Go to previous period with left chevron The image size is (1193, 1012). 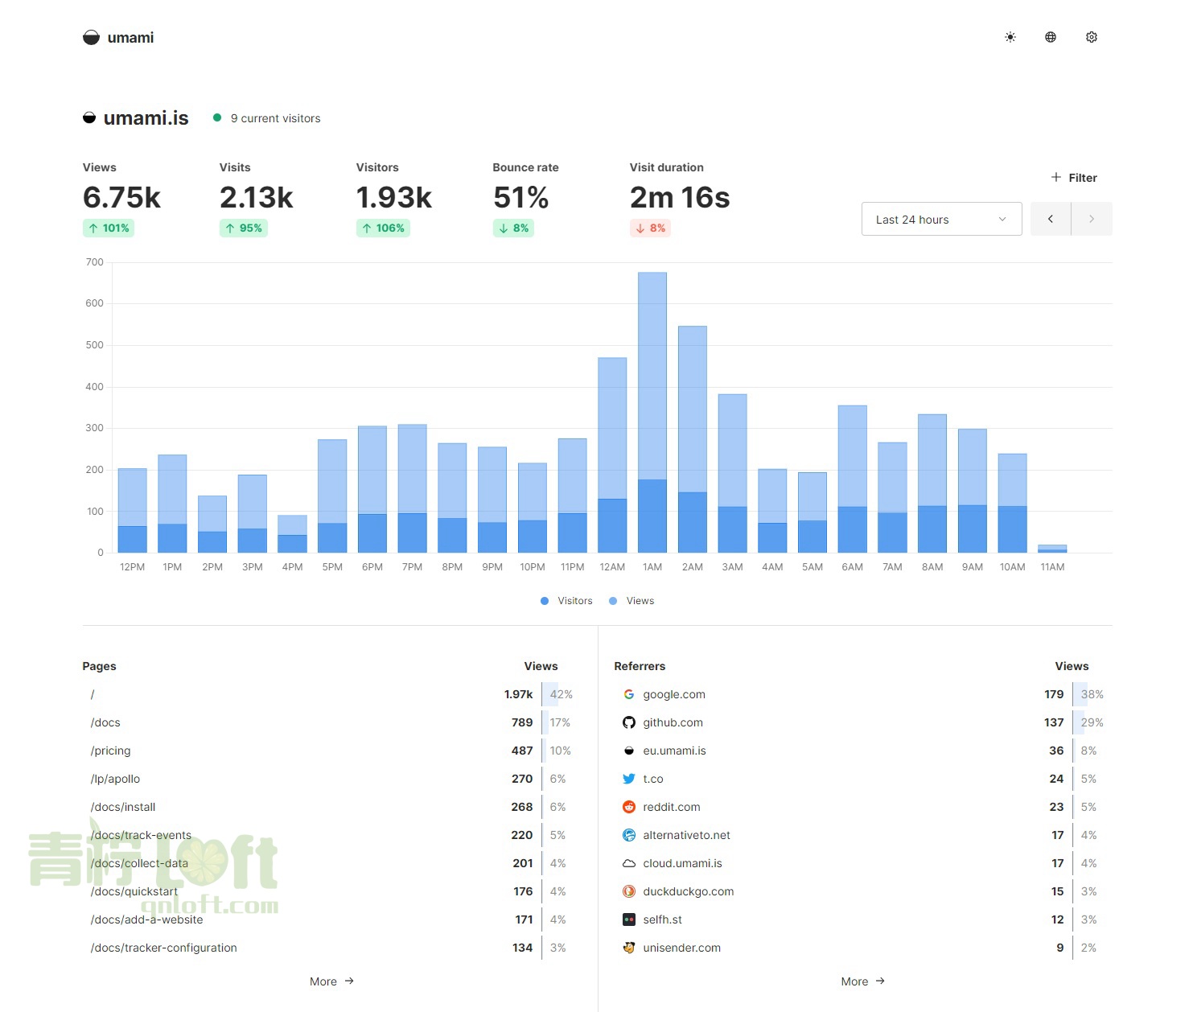[x=1051, y=219]
